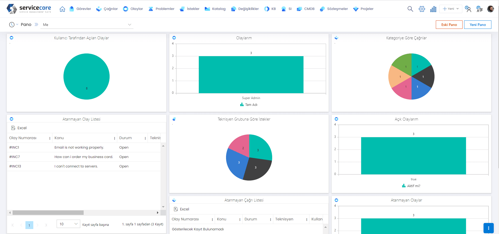Expand the arrow next to the clock icon

[17, 24]
